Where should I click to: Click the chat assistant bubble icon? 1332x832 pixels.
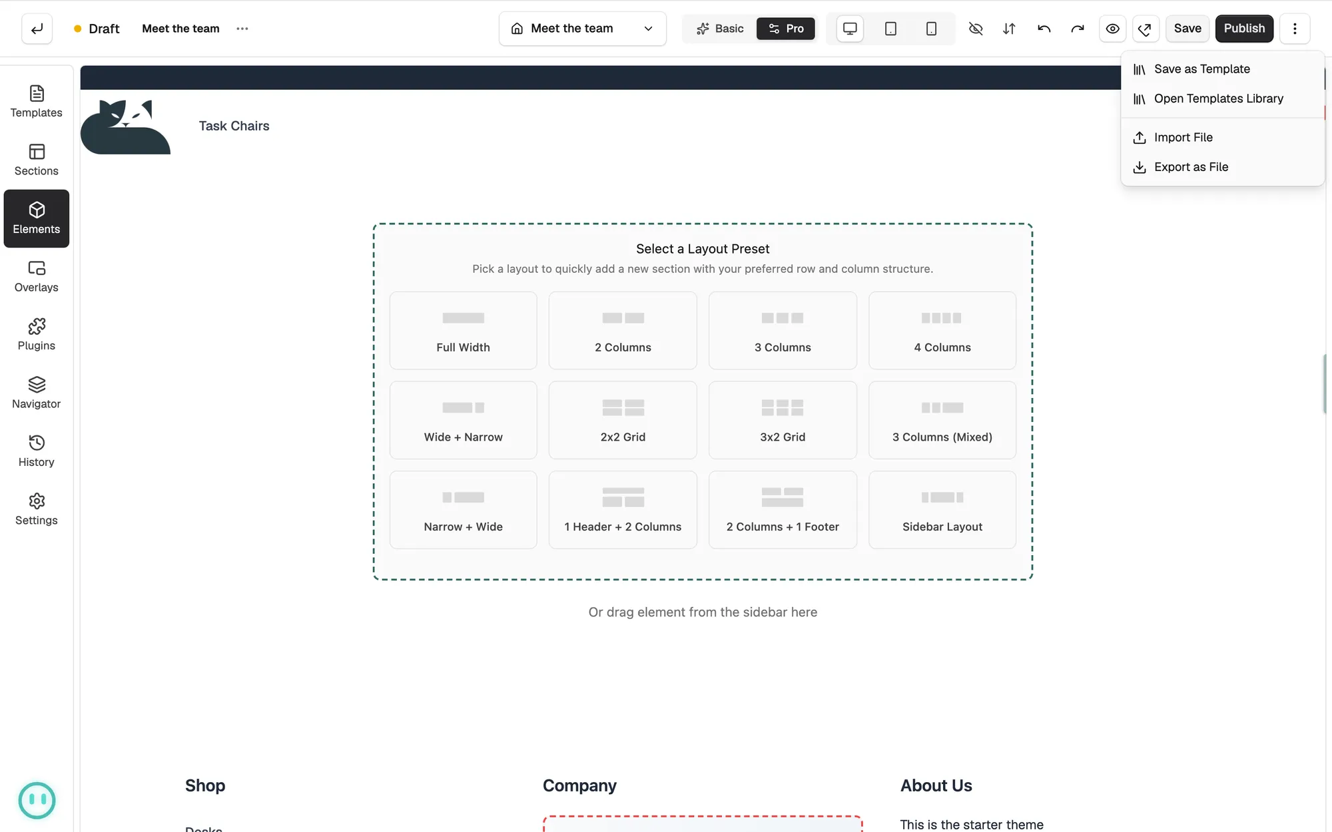[x=37, y=800]
